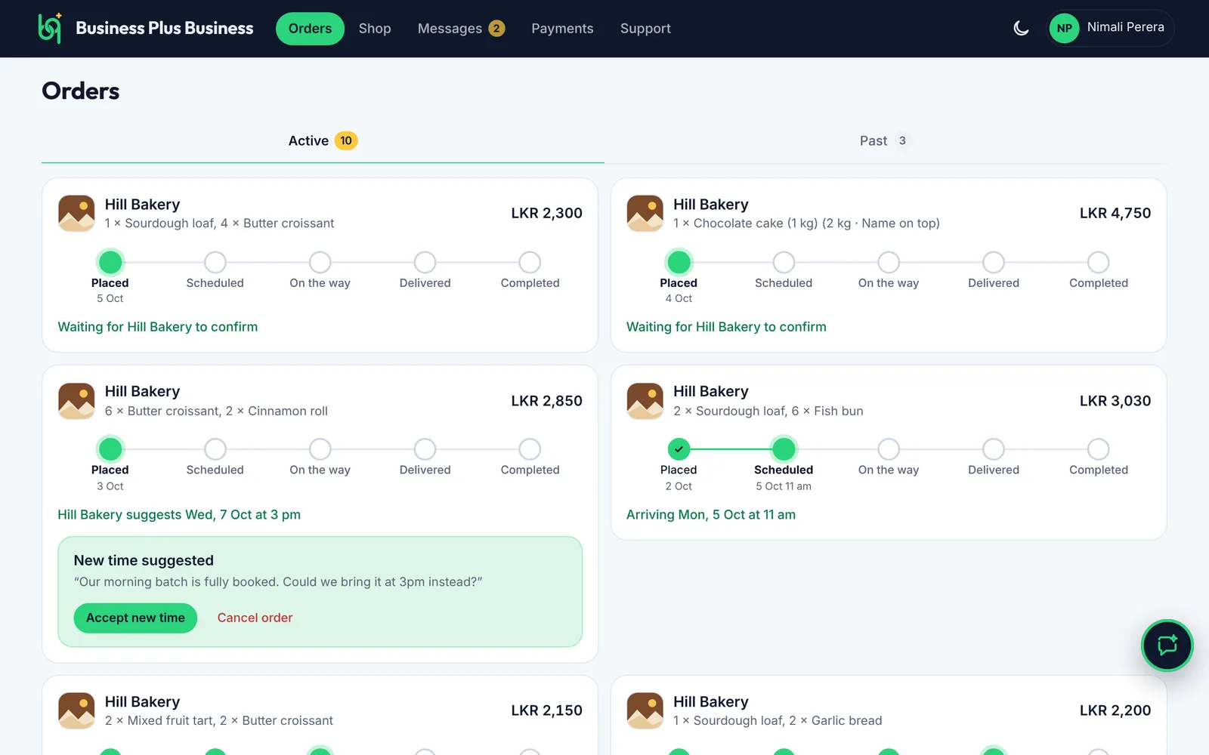
Task: Open Nimali Perera's profile menu
Action: [1110, 29]
